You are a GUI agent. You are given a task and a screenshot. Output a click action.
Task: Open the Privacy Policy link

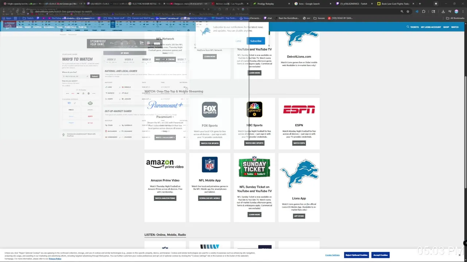(55, 259)
